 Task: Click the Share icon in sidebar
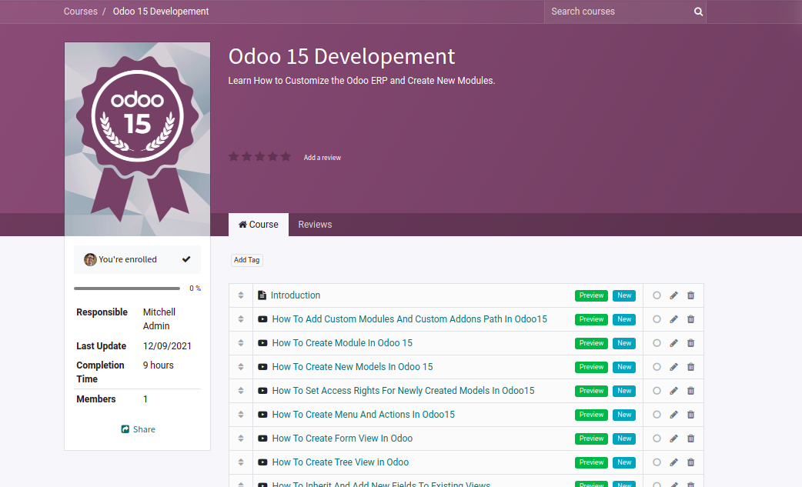point(125,429)
